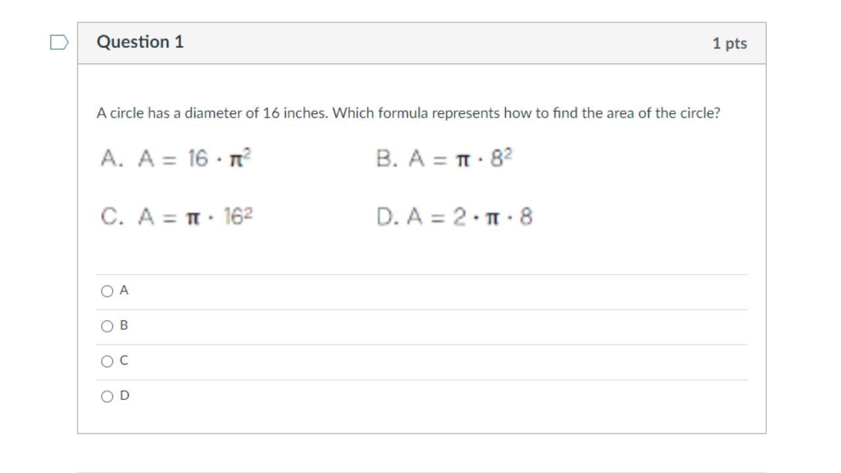Click the 'A' answer label text

(124, 290)
